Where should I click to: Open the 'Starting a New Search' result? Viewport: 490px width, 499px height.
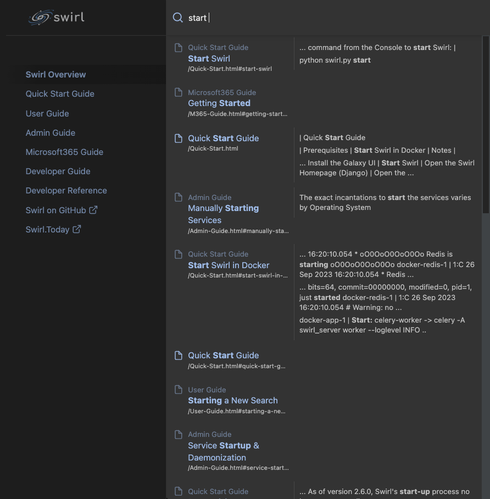pos(232,401)
